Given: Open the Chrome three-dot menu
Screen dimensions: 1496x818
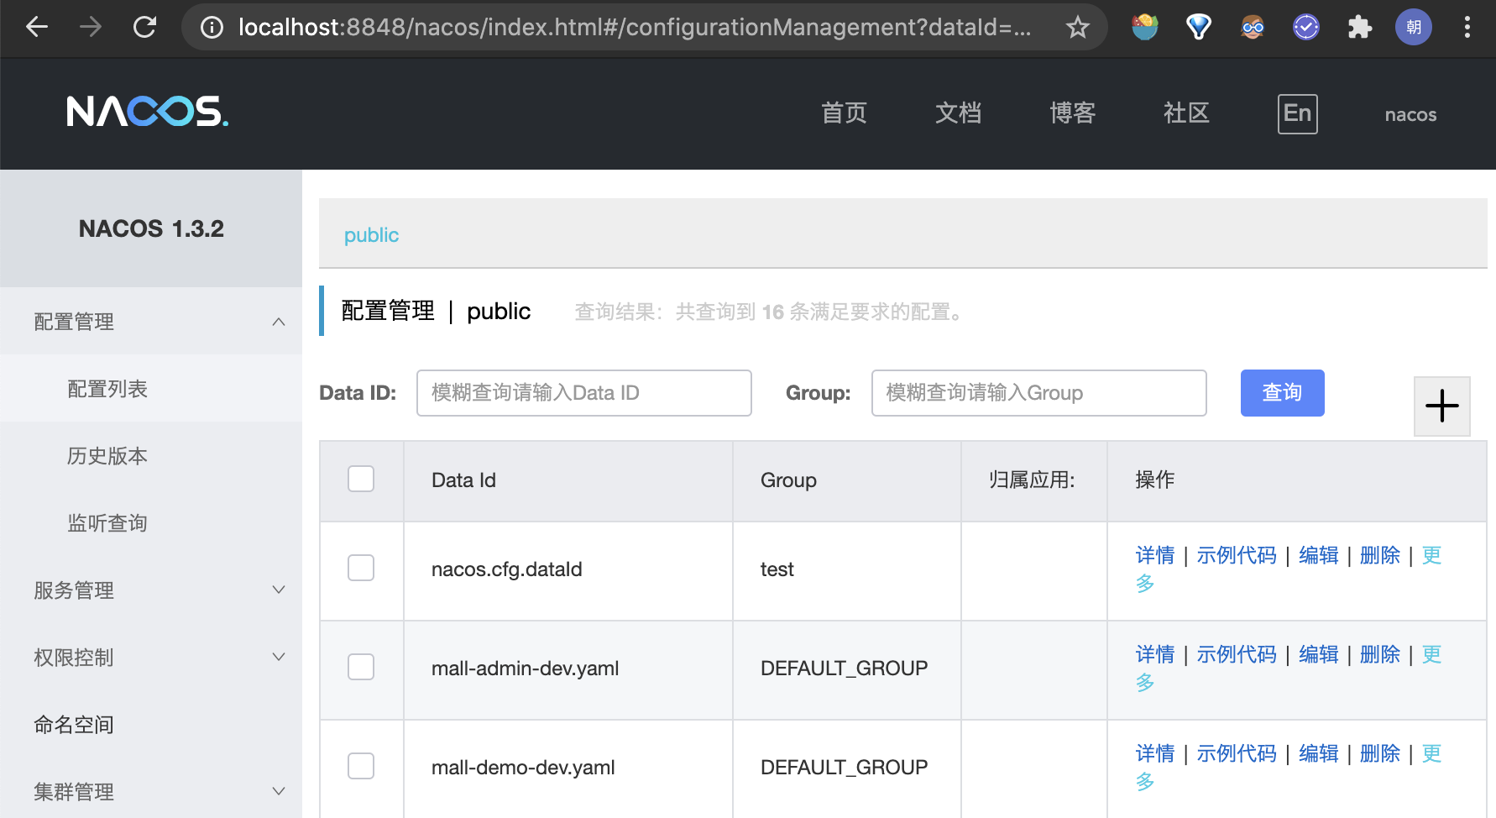Looking at the screenshot, I should pos(1467,28).
